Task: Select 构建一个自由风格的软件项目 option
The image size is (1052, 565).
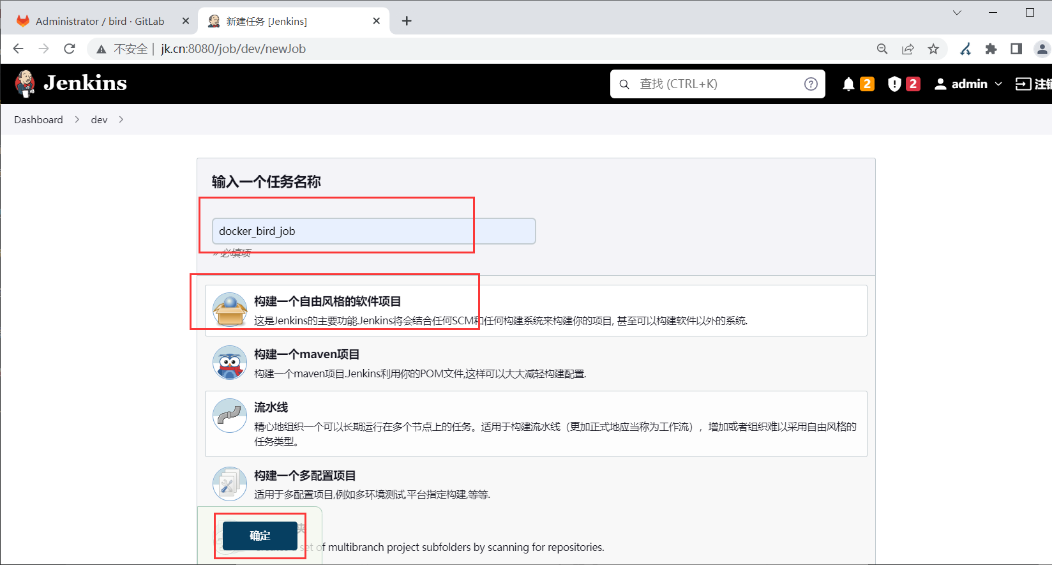Action: tap(536, 310)
